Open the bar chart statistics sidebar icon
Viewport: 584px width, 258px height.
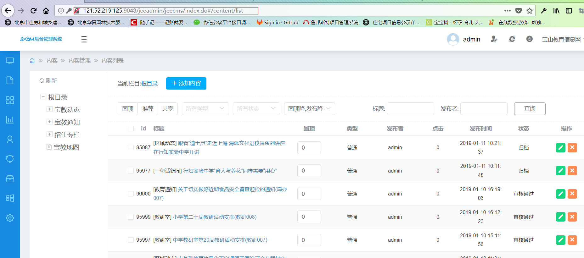(10, 120)
